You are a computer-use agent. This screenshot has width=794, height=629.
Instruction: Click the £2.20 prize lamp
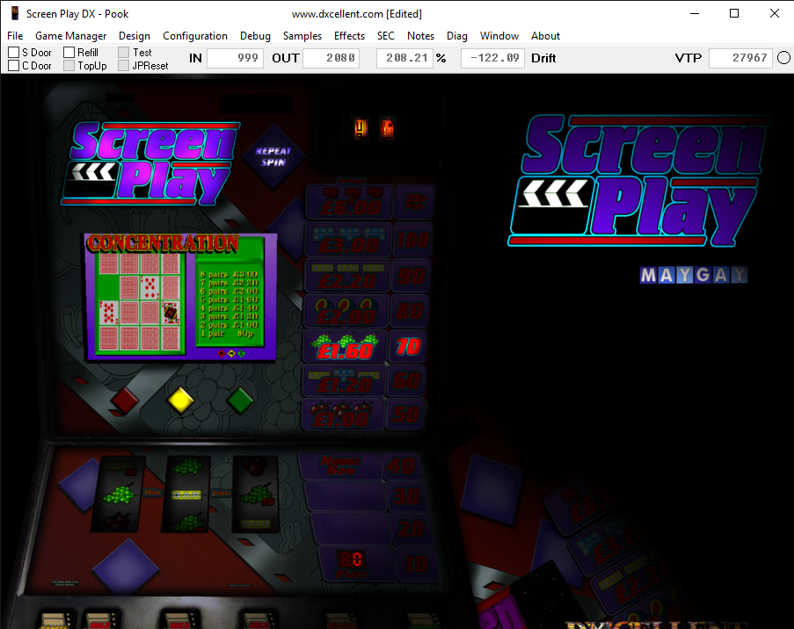point(346,277)
